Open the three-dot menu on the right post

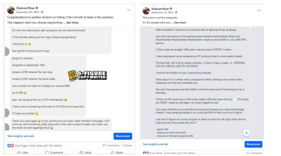point(259,11)
